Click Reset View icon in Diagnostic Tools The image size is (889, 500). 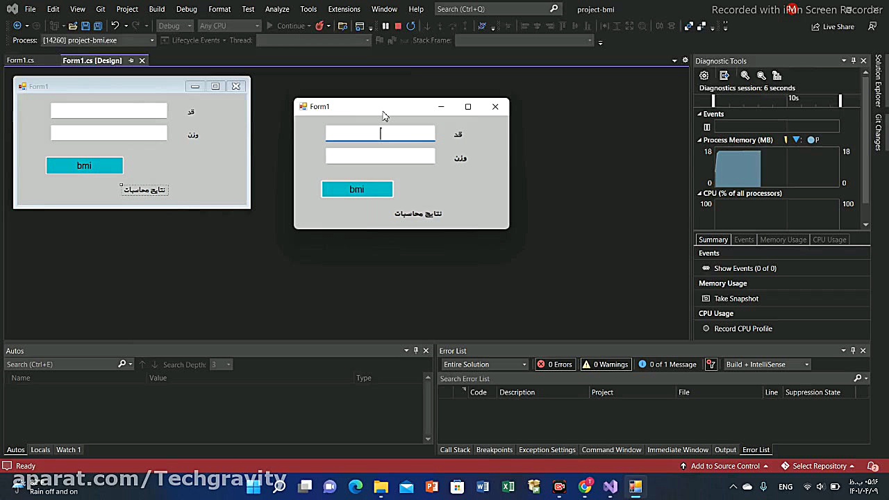tap(777, 75)
